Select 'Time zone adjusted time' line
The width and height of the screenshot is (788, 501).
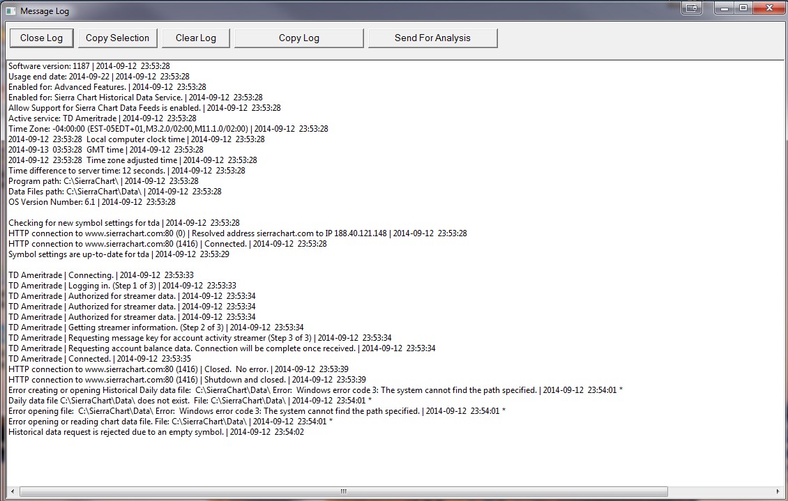point(132,161)
